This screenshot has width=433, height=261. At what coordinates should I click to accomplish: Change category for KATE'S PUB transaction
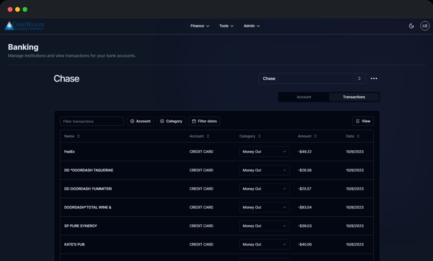264,245
